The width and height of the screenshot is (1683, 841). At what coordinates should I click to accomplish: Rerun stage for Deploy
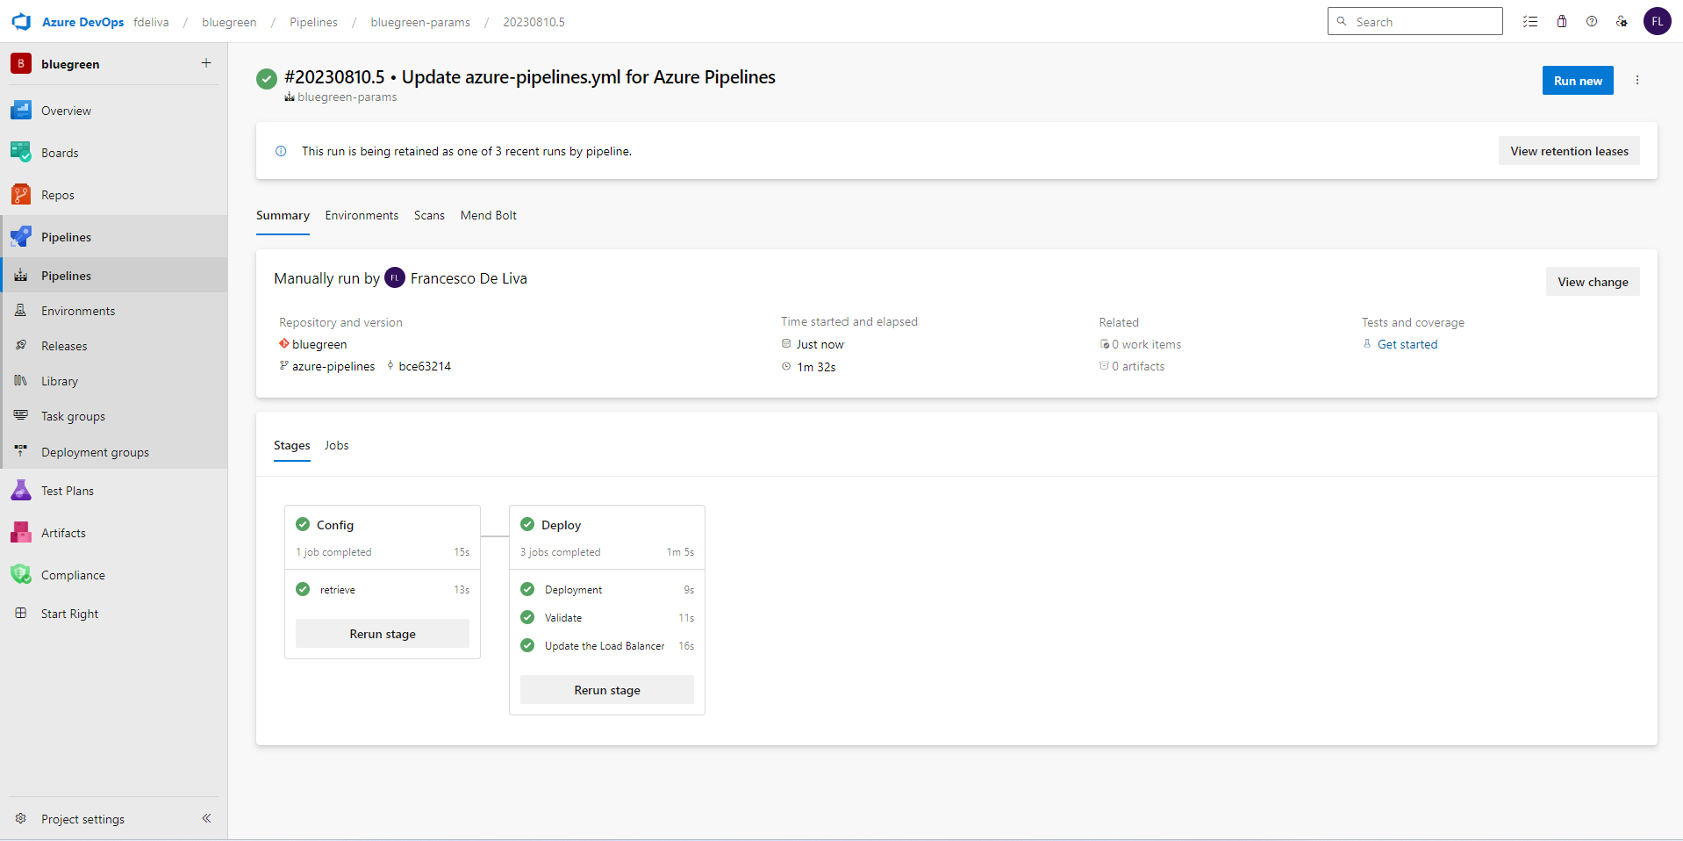607,690
